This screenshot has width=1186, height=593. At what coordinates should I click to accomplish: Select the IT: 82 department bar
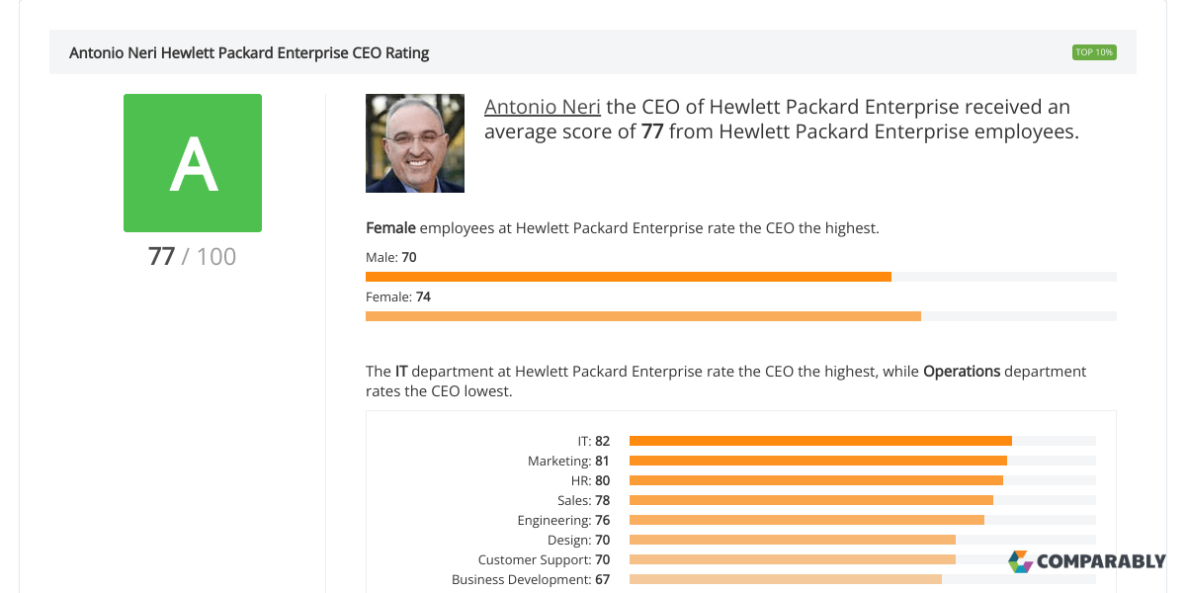(x=820, y=441)
